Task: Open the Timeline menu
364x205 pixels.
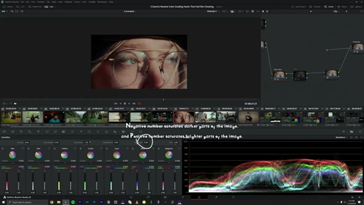Action: click(41, 2)
